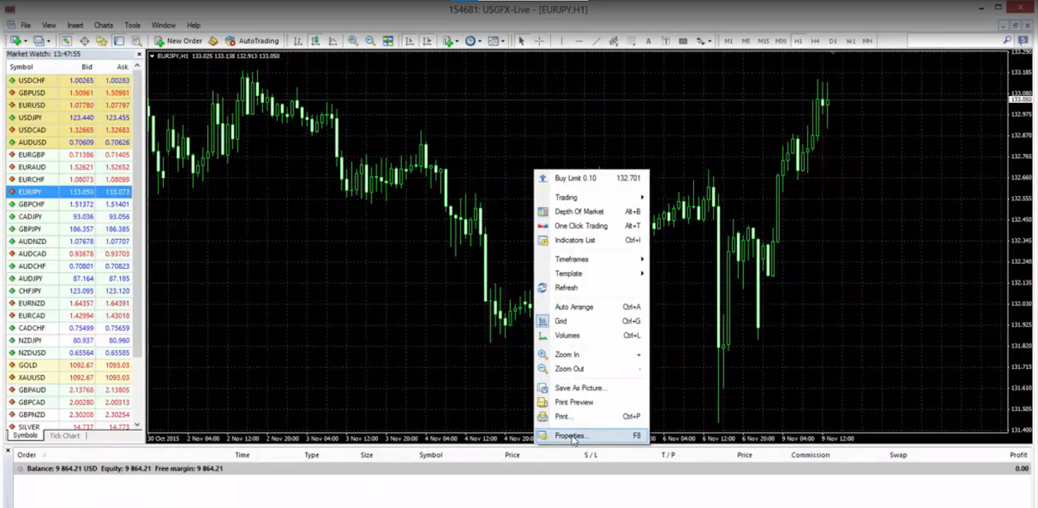The image size is (1038, 508).
Task: Open the Tools menu
Action: [x=132, y=25]
